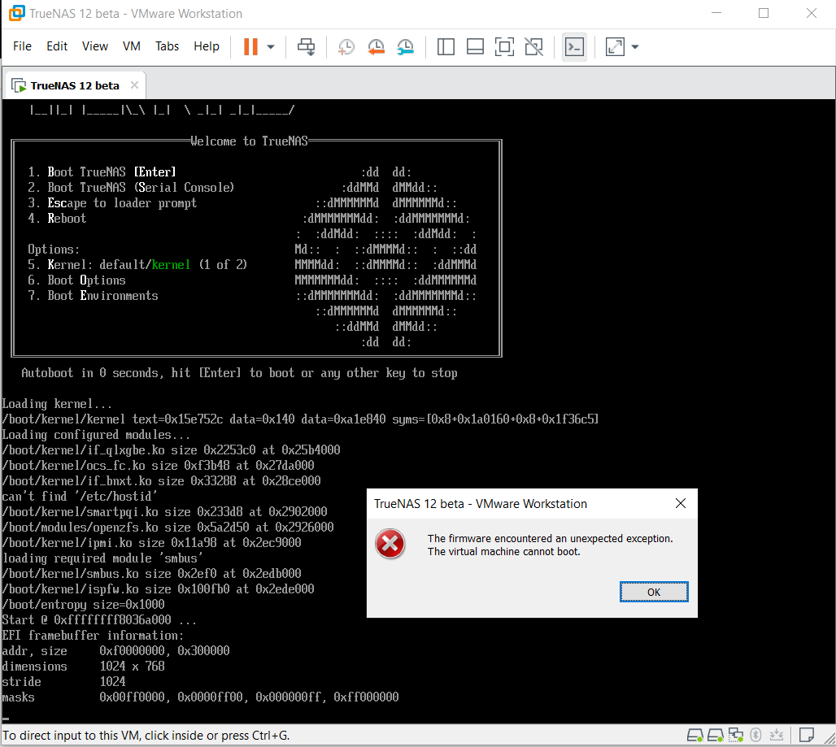The width and height of the screenshot is (836, 747).
Task: Click the '4. Reboot' console line
Action: pos(57,219)
